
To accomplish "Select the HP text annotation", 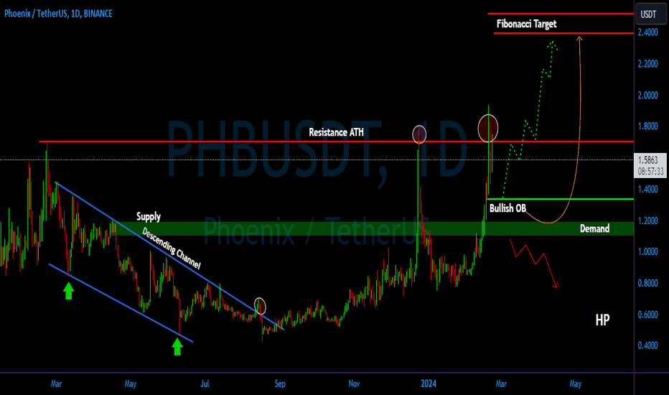I will [x=602, y=320].
